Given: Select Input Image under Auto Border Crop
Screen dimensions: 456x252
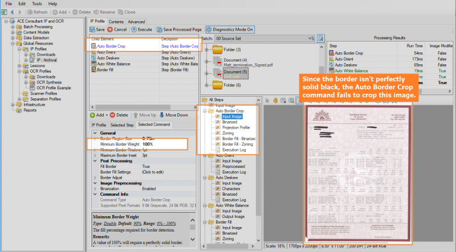Looking at the screenshot, I should point(232,117).
